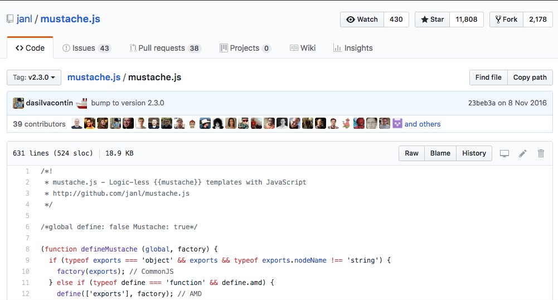Screen dimensions: 558x300
Task: Star the mustache.js repository
Action: click(x=433, y=20)
